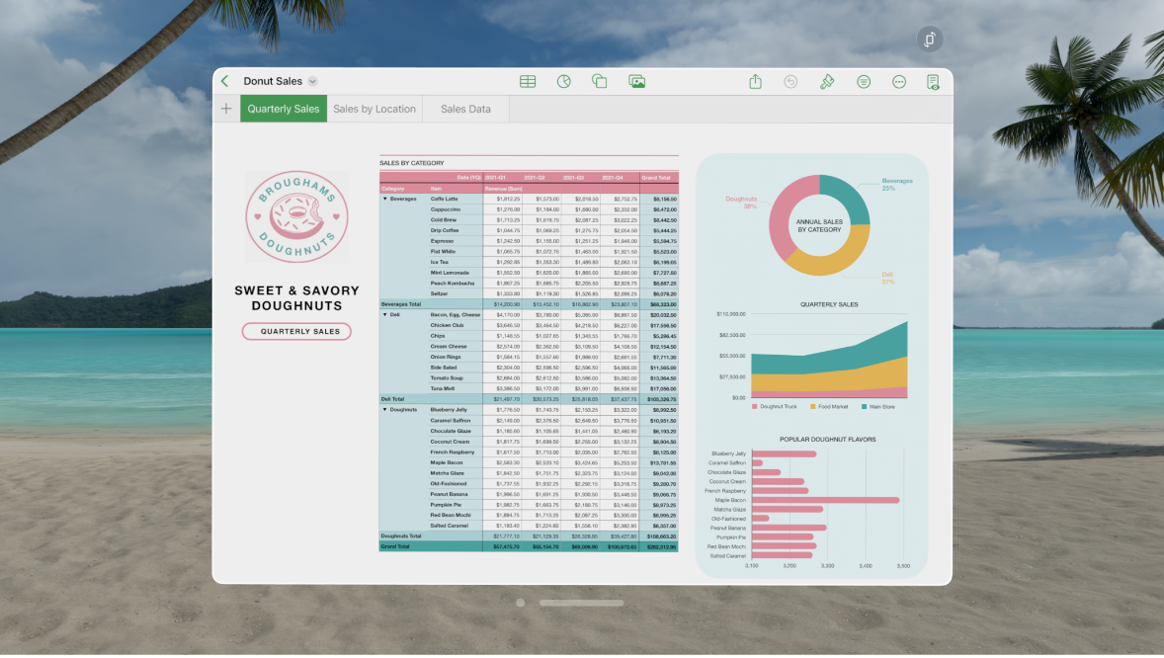Viewport: 1164px width, 658px height.
Task: Open the More options ellipsis icon
Action: pyautogui.click(x=898, y=81)
